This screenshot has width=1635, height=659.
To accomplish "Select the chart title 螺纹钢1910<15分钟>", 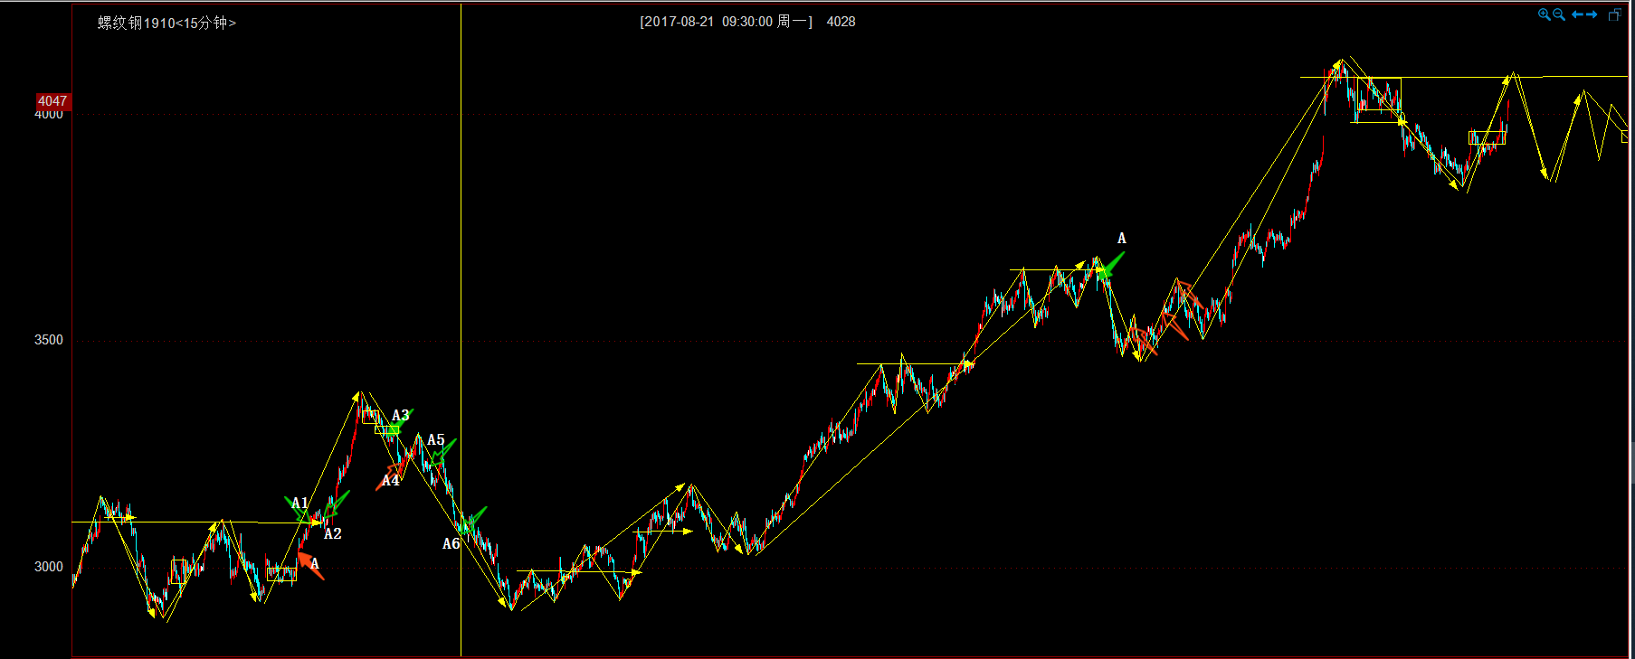I will pyautogui.click(x=167, y=23).
